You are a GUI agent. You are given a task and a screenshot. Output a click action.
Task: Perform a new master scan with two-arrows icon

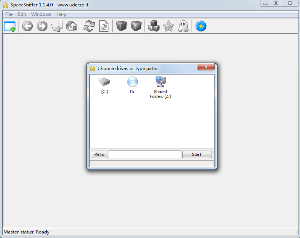pos(89,26)
